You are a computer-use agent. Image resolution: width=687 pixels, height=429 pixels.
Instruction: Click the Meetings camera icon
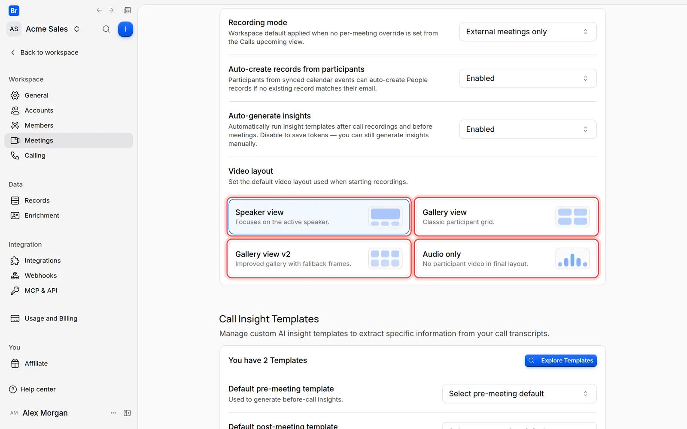click(15, 140)
